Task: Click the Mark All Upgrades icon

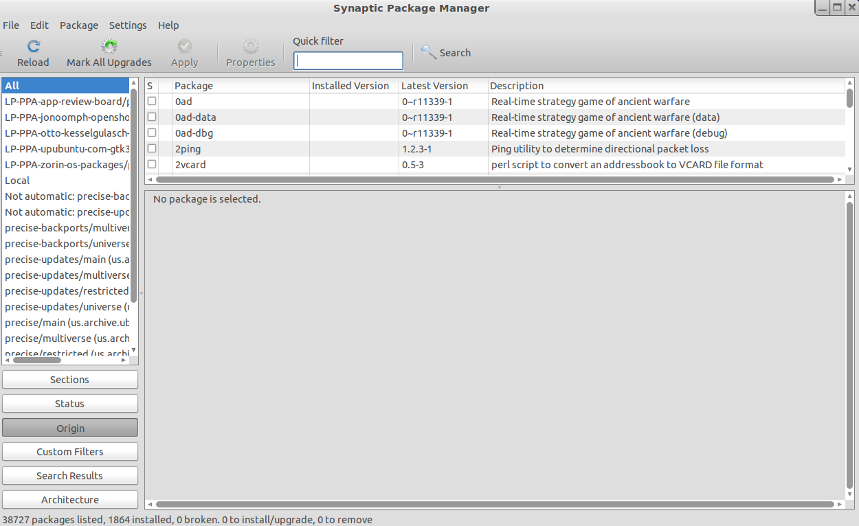Action: pyautogui.click(x=109, y=47)
